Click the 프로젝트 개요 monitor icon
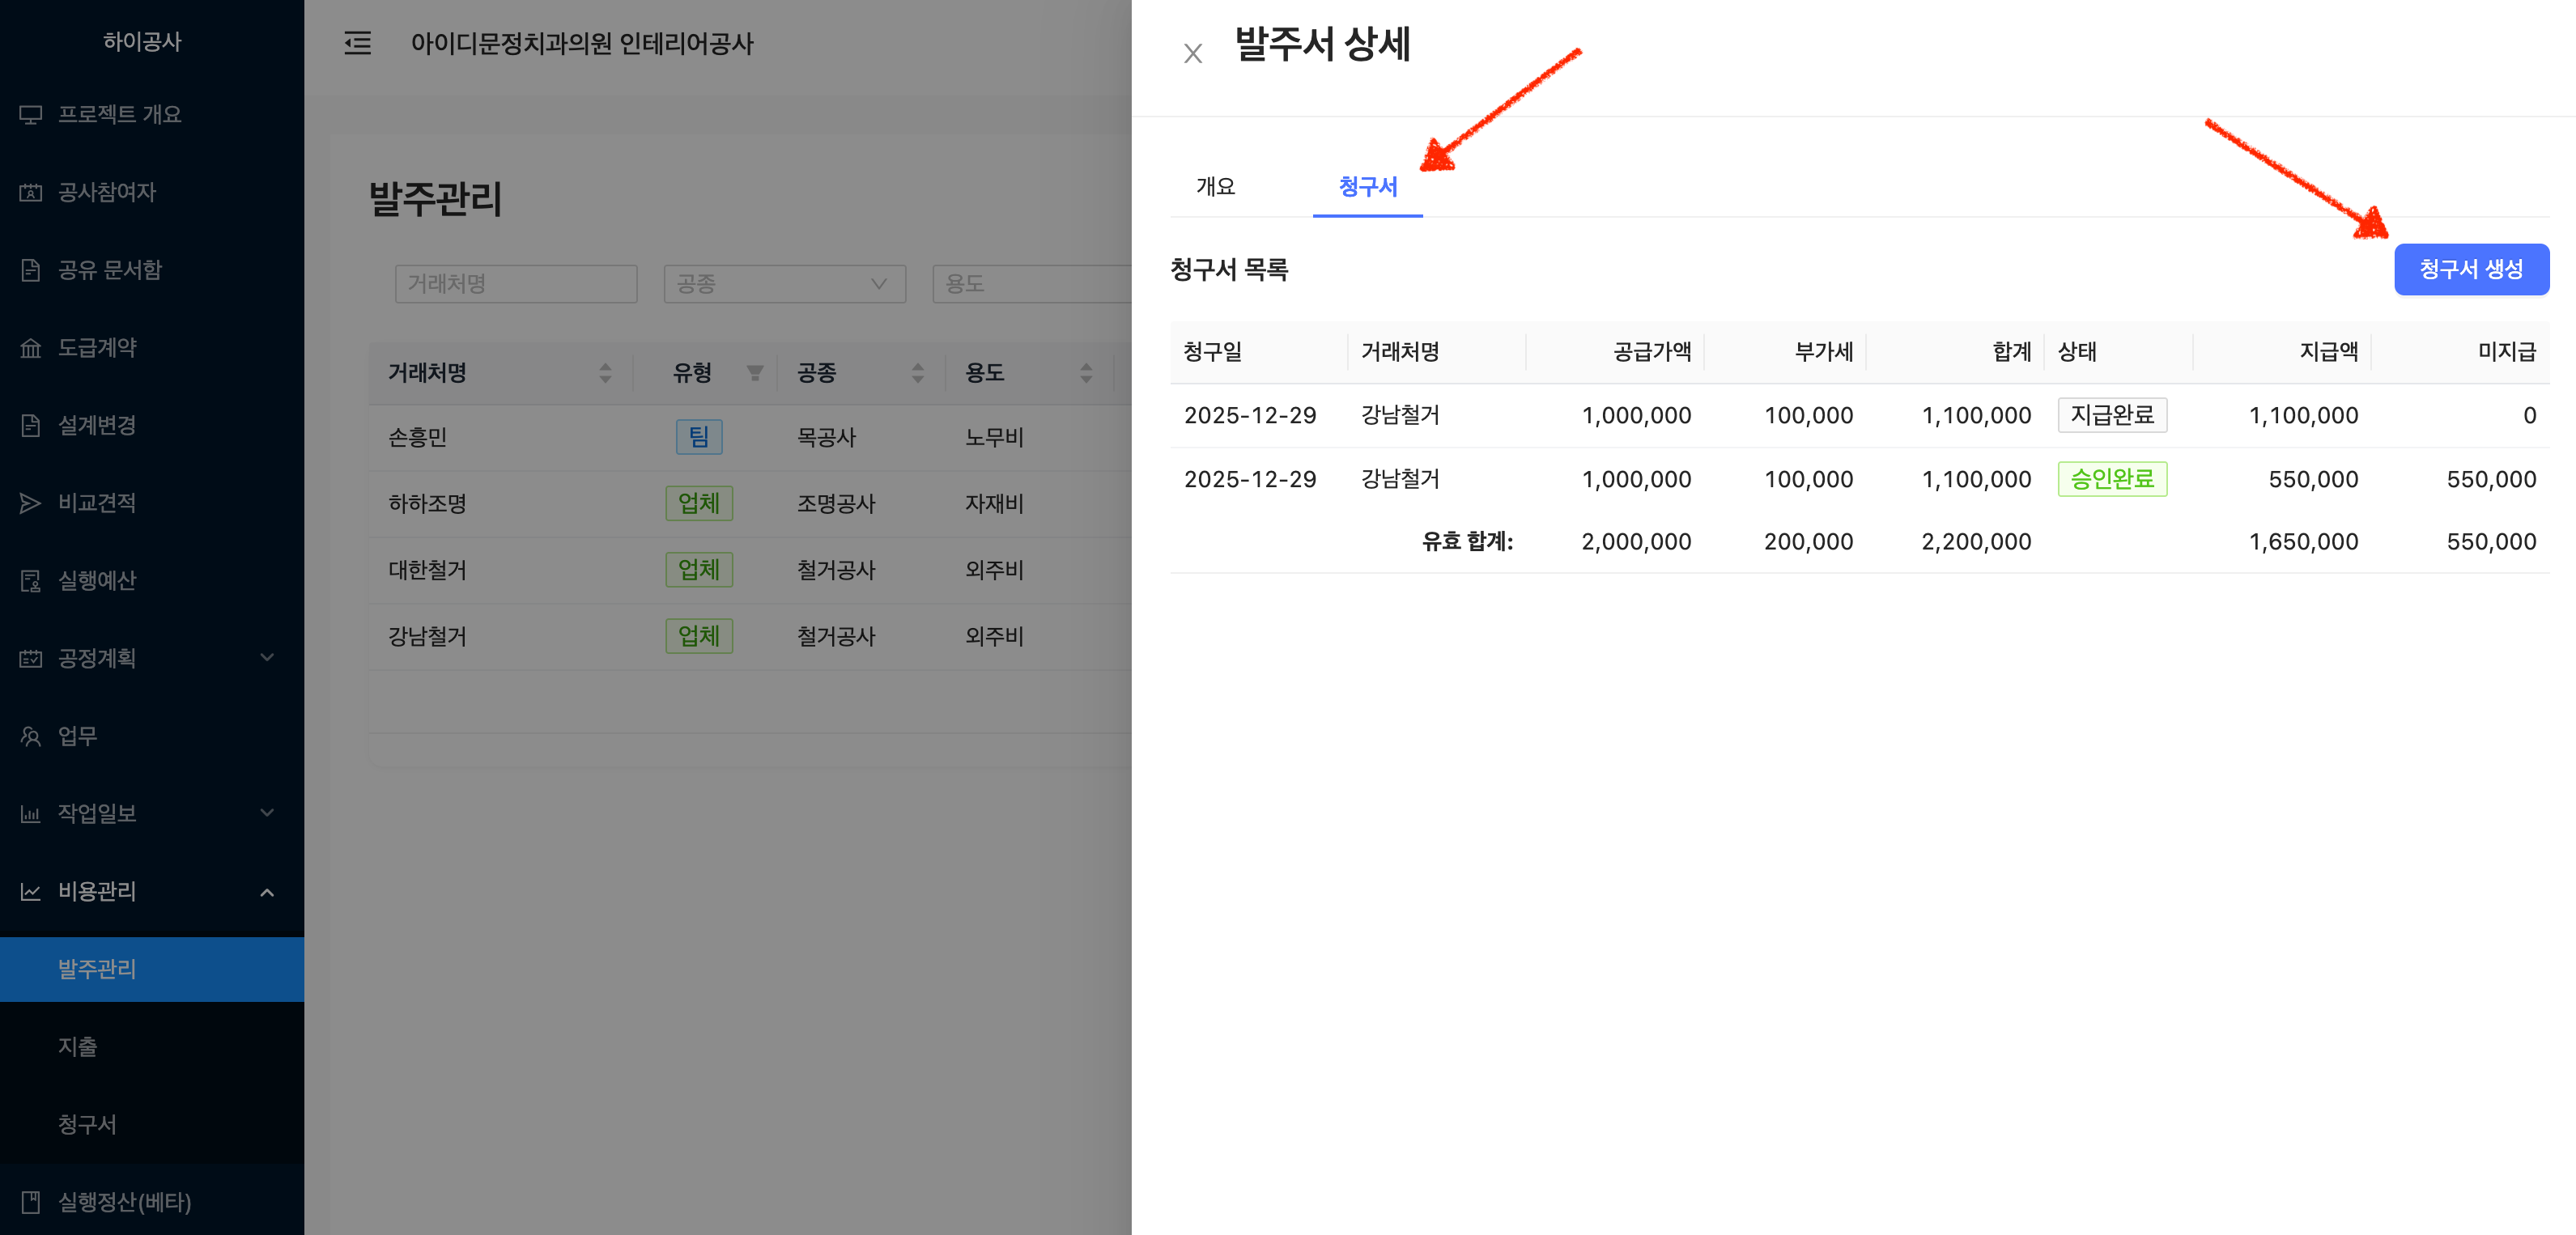The image size is (2576, 1235). [31, 115]
